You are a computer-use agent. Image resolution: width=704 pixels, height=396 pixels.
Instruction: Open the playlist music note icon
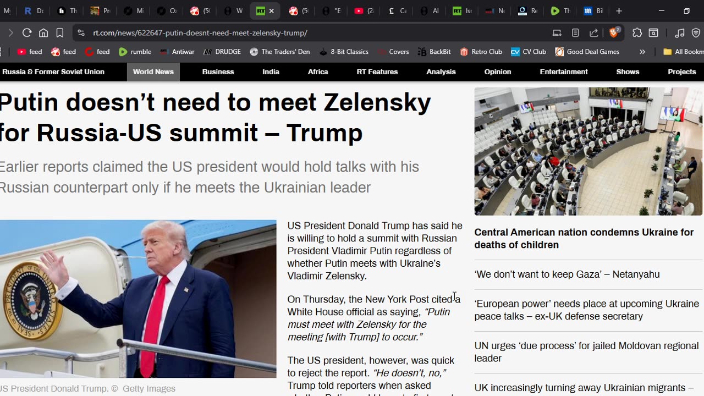(680, 33)
